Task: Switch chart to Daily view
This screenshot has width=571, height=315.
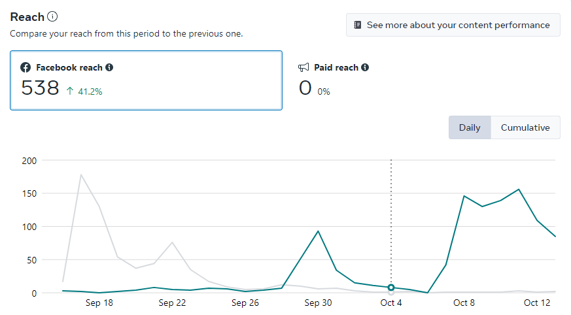Action: coord(470,127)
